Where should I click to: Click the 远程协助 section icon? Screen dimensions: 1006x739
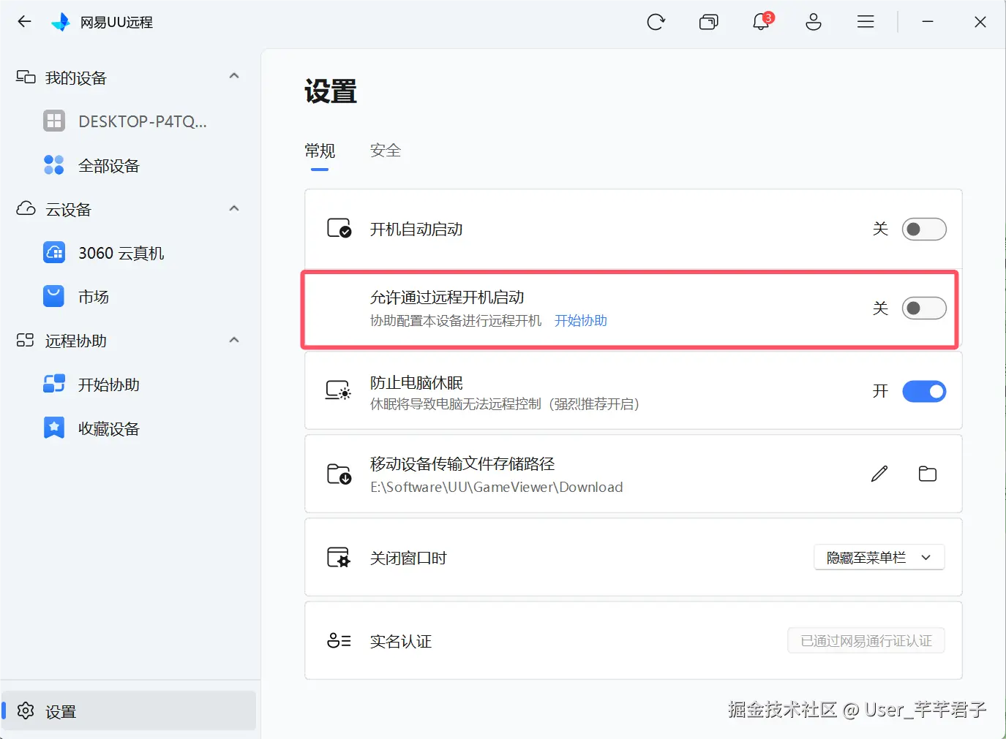26,341
